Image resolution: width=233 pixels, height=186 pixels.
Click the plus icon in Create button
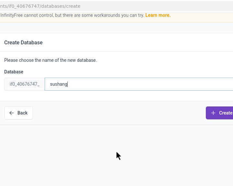(x=213, y=113)
